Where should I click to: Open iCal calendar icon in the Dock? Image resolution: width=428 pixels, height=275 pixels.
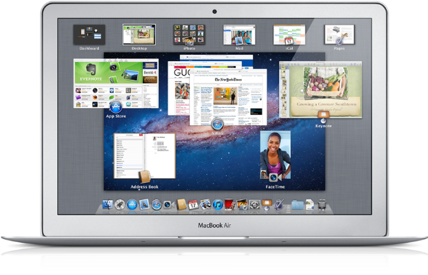point(193,205)
